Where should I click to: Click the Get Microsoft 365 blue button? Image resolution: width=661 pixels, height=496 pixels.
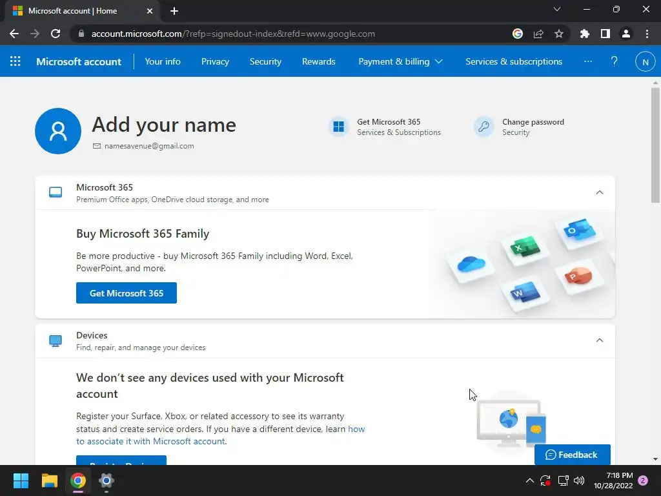[127, 293]
